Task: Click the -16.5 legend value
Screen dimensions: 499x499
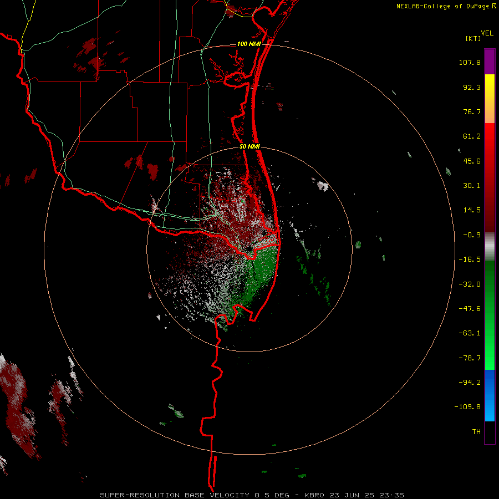Action: 470,259
